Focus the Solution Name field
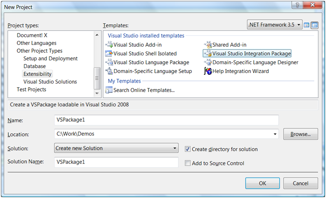Image resolution: width=326 pixels, height=198 pixels. (x=116, y=162)
